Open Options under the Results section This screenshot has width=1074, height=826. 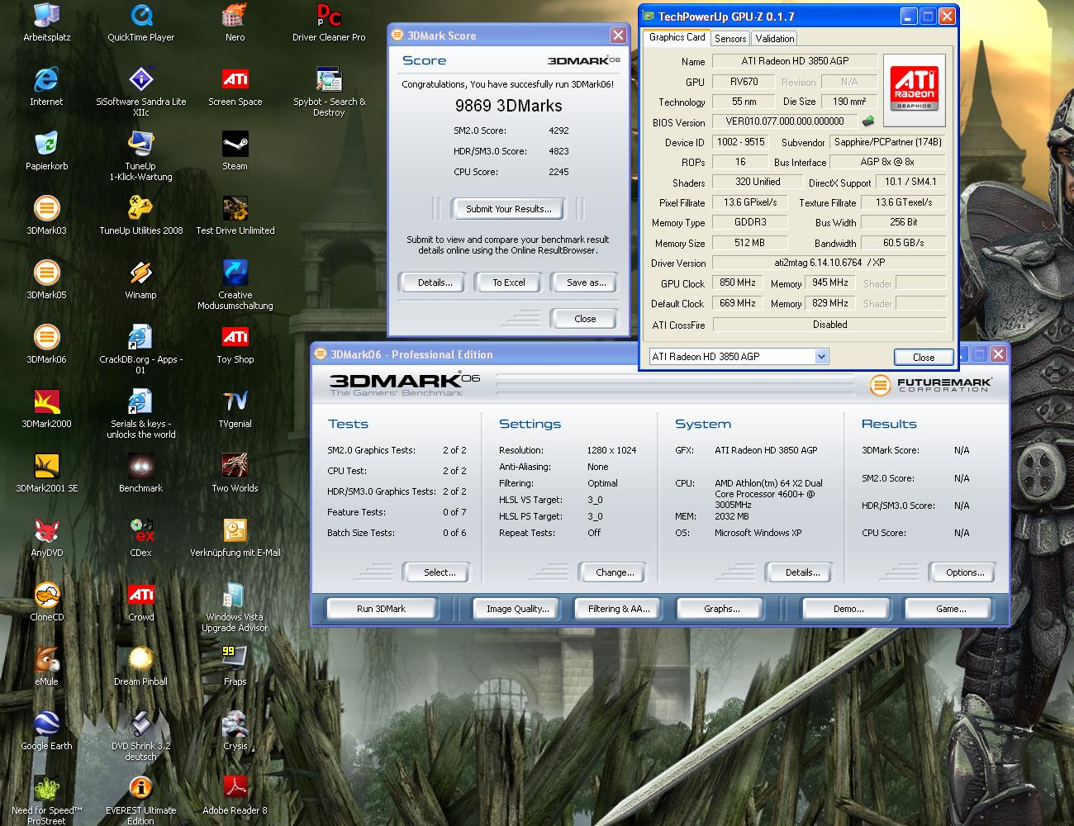(x=964, y=572)
